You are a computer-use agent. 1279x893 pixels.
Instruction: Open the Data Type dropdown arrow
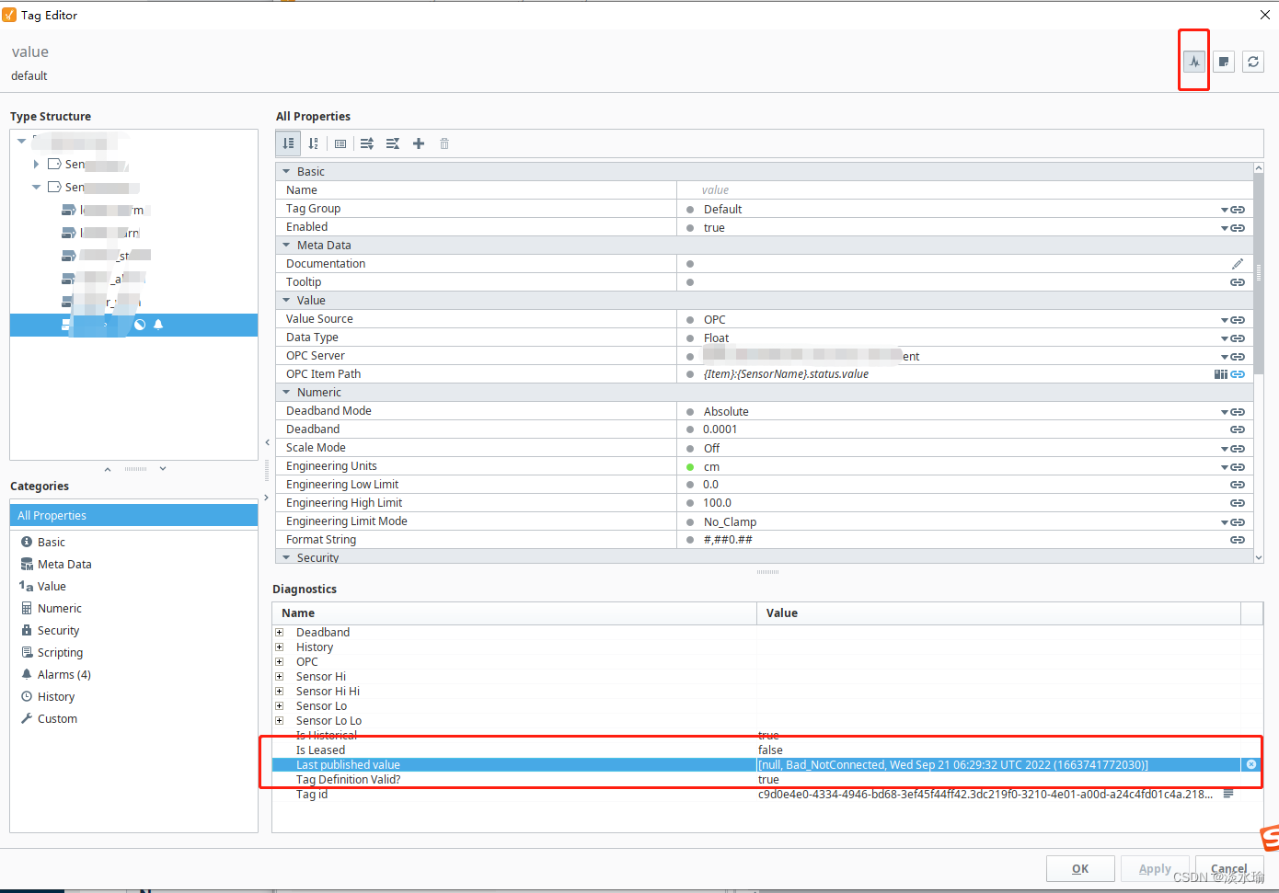point(1225,338)
